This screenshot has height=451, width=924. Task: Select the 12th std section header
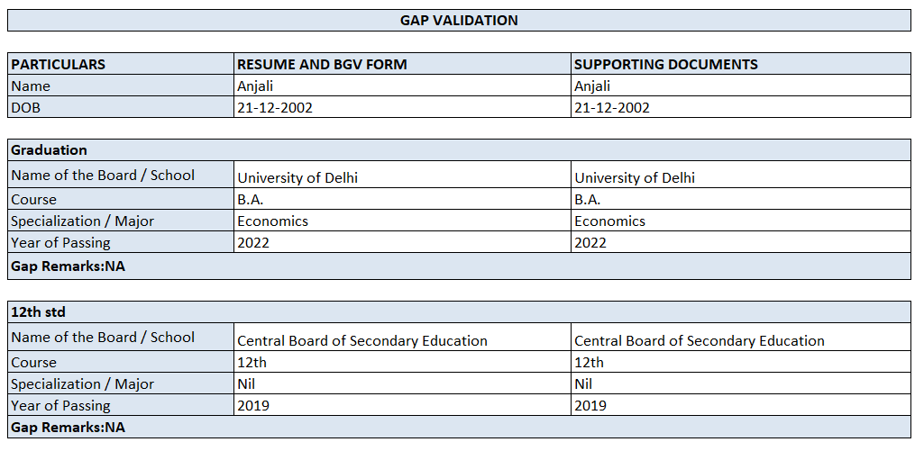[x=39, y=312]
